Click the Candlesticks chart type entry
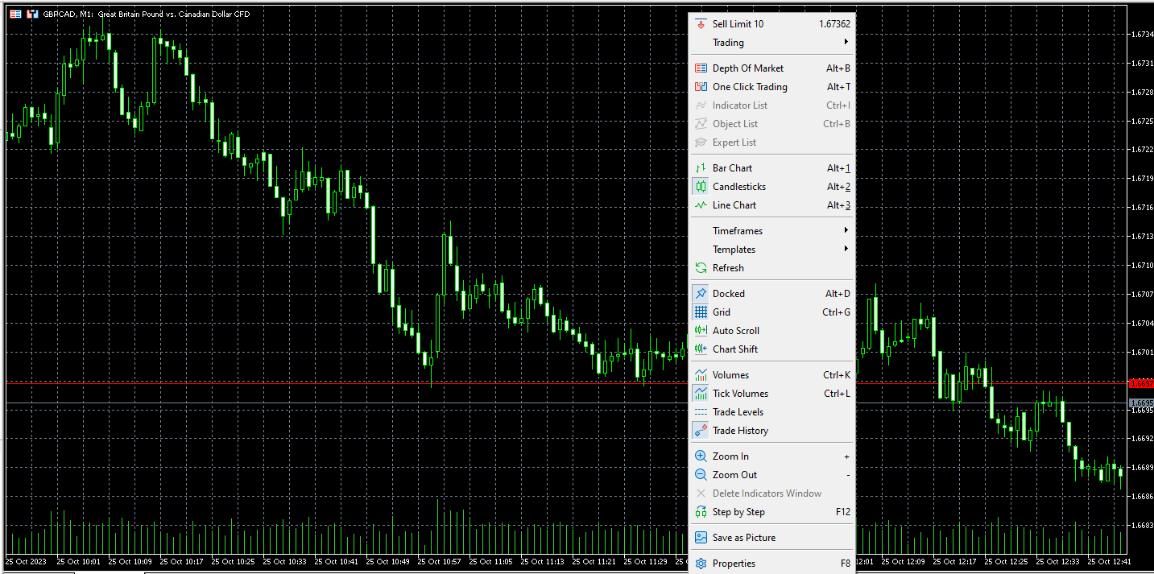 coord(738,187)
